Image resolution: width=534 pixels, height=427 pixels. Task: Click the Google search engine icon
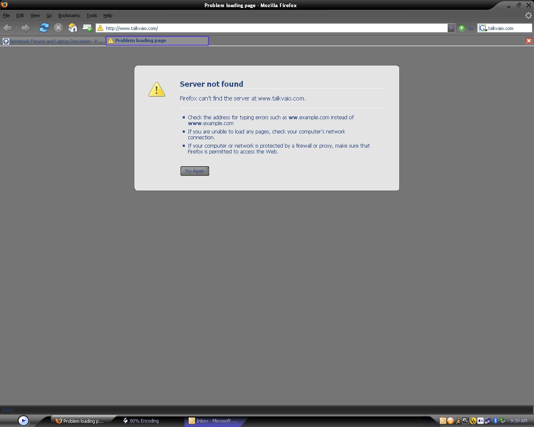tap(483, 28)
